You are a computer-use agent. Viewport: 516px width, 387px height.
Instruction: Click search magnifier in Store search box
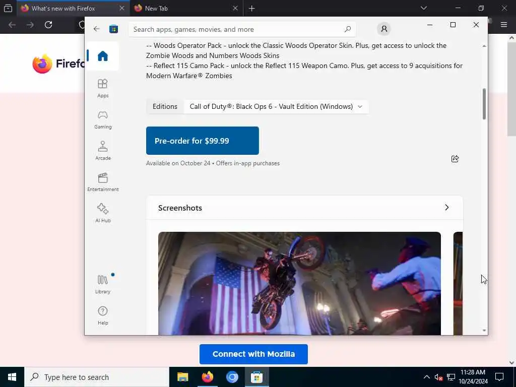[x=348, y=29]
